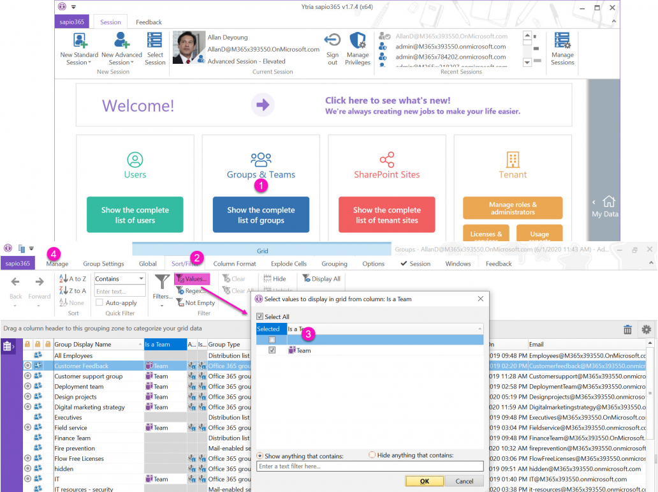Open the Regex filter
Screen dimensions: 658x492
(191, 290)
